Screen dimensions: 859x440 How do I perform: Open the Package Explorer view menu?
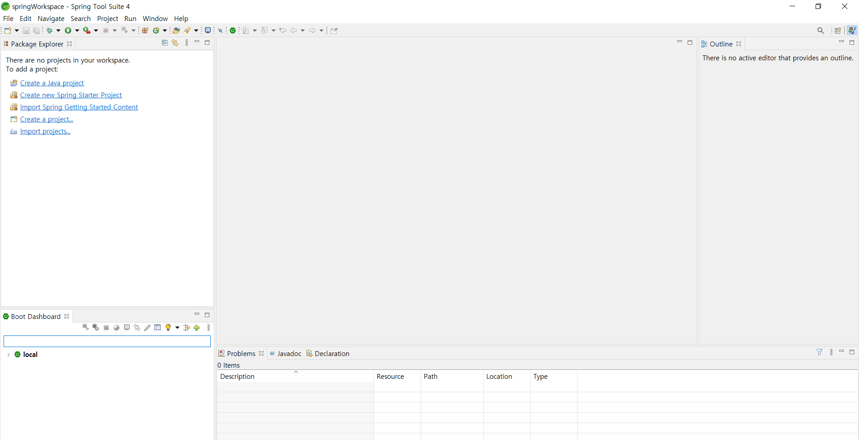187,43
